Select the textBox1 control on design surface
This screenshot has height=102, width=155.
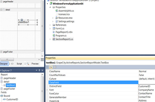28,22
